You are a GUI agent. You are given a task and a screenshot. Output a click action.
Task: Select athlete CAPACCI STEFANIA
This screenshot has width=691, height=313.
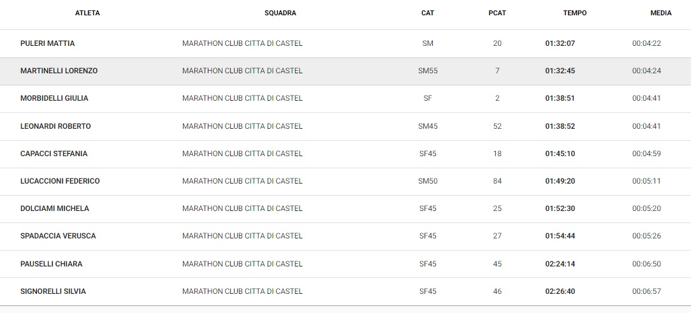click(x=54, y=154)
